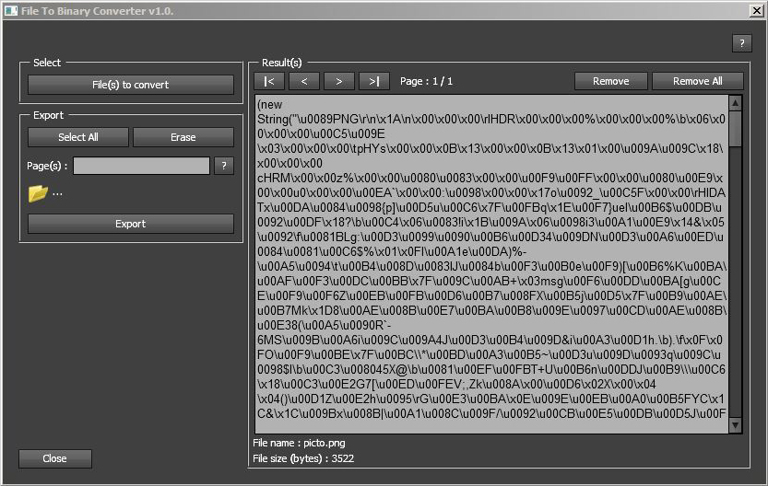This screenshot has width=768, height=486.
Task: Go to the previous result page
Action: tap(304, 81)
